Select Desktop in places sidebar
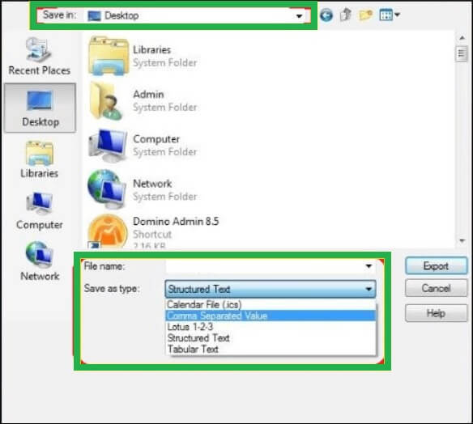The image size is (473, 424). [40, 108]
